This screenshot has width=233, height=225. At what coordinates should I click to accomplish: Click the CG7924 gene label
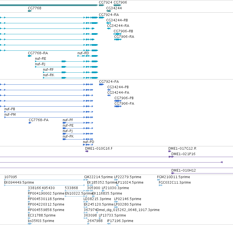click(x=105, y=2)
